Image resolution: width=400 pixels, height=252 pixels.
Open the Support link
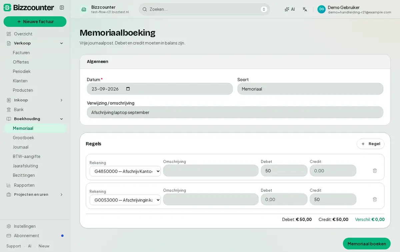coord(14,246)
